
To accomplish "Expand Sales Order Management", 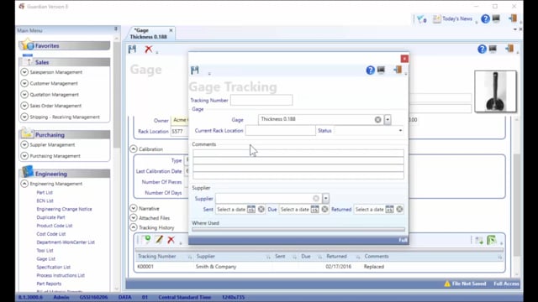I will click(x=24, y=106).
